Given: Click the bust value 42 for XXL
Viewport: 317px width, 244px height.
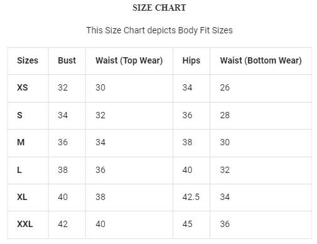Looking at the screenshot, I should coord(63,224).
